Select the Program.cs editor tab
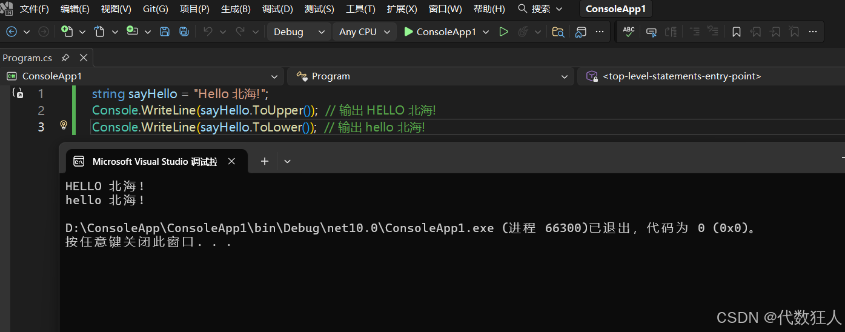 pyautogui.click(x=28, y=58)
